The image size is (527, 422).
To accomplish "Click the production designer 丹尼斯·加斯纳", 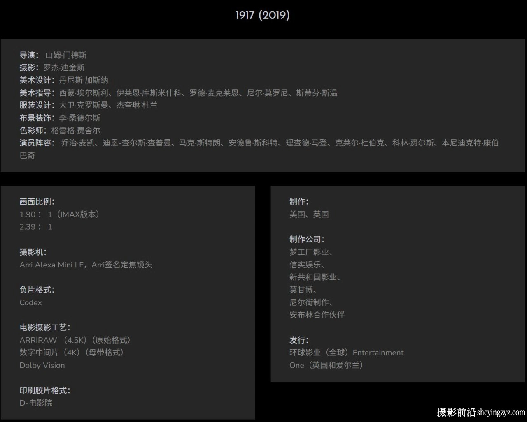I will [84, 80].
